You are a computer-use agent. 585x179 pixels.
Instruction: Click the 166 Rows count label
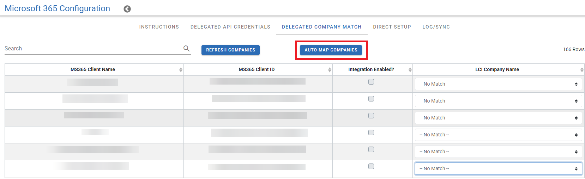(x=574, y=49)
